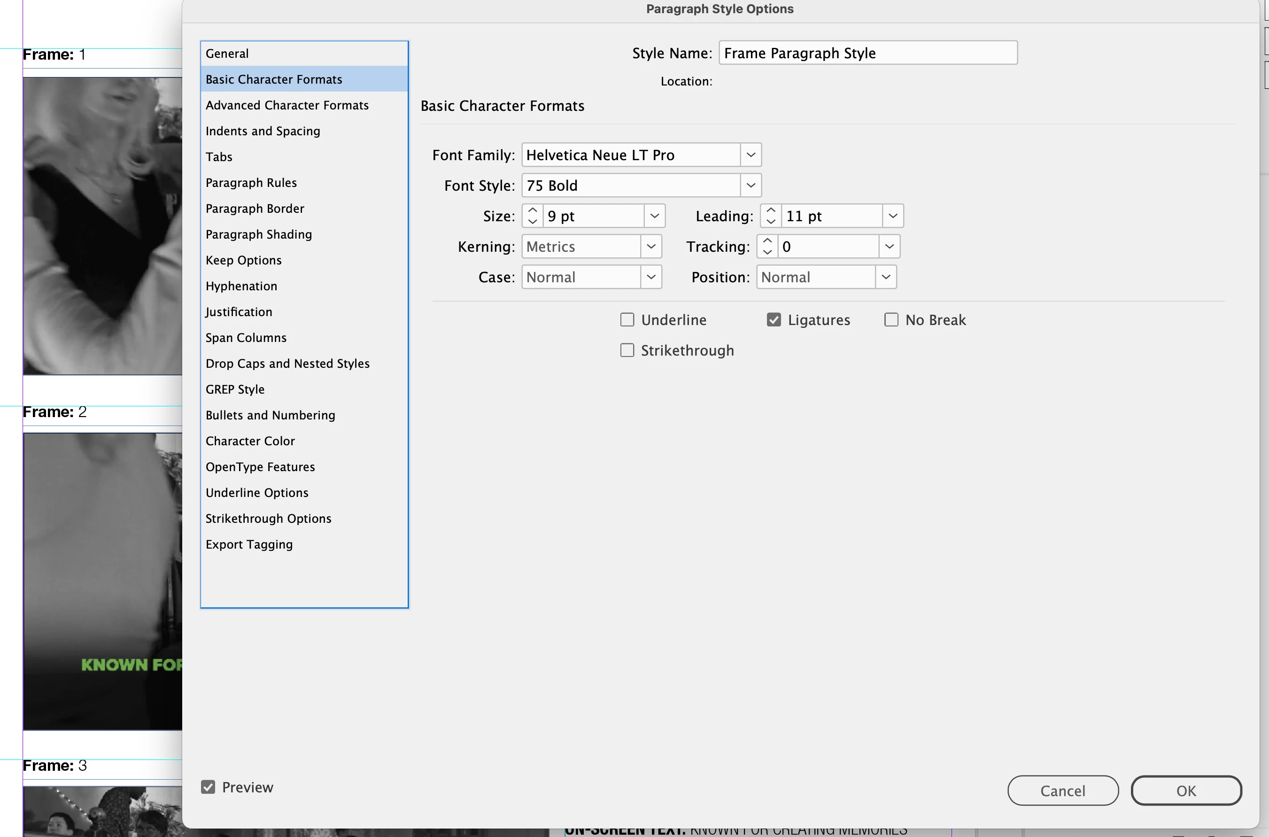Open the GREP Style section
This screenshot has height=837, width=1269.
(235, 389)
